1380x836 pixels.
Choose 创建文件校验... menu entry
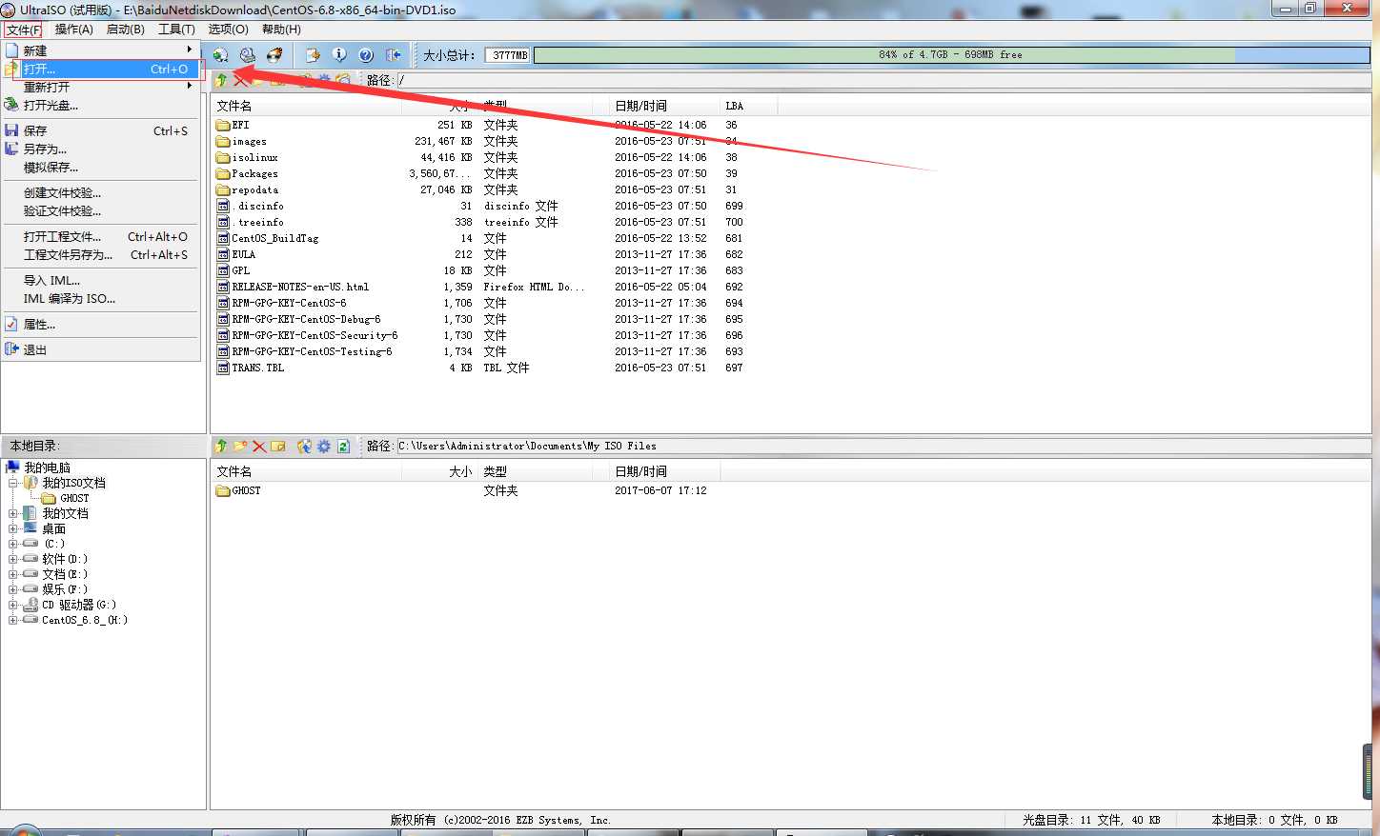click(x=101, y=192)
